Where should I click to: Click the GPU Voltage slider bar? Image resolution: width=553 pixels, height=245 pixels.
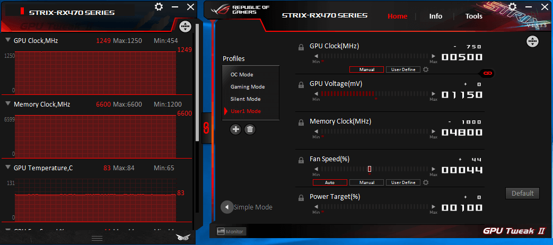pyautogui.click(x=374, y=93)
